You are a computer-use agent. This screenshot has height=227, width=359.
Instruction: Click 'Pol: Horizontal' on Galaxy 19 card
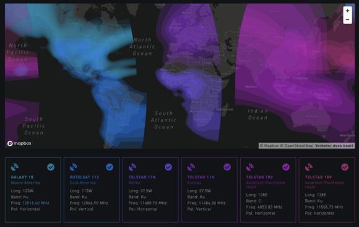(25, 209)
